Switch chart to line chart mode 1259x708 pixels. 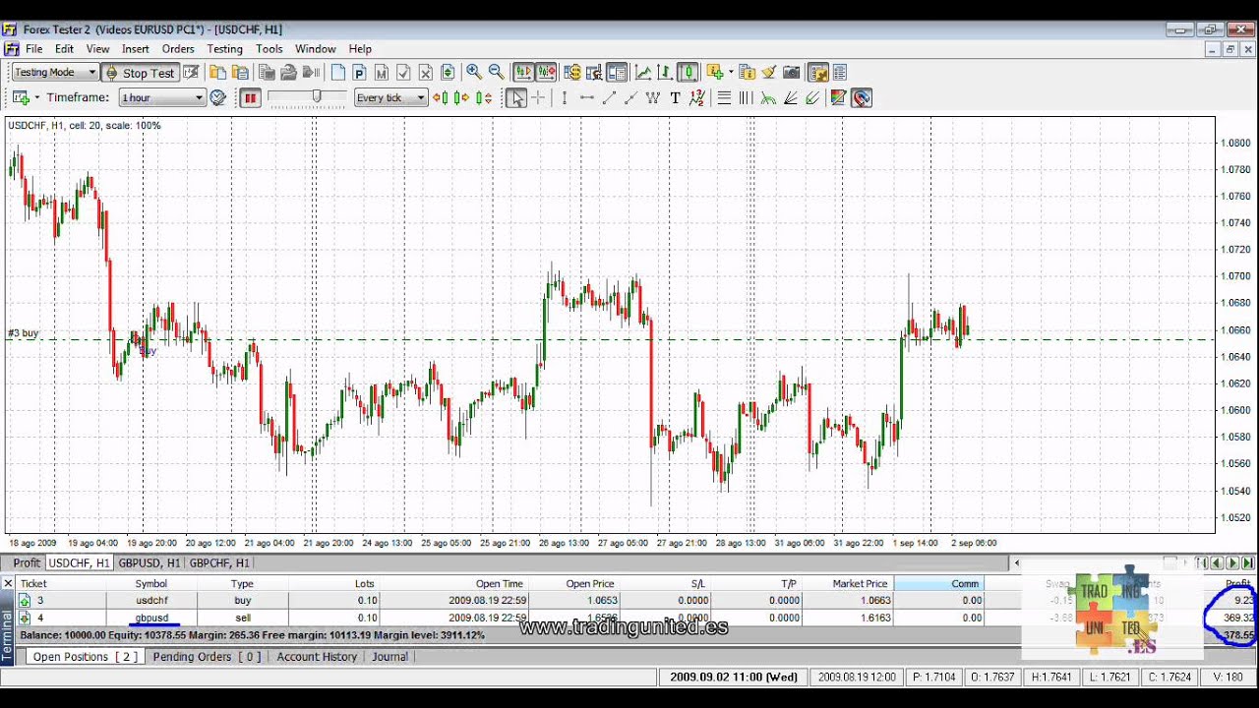(x=643, y=72)
